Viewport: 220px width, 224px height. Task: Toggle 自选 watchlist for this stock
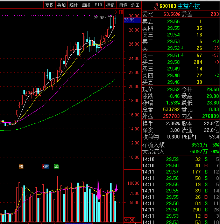click(x=122, y=5)
